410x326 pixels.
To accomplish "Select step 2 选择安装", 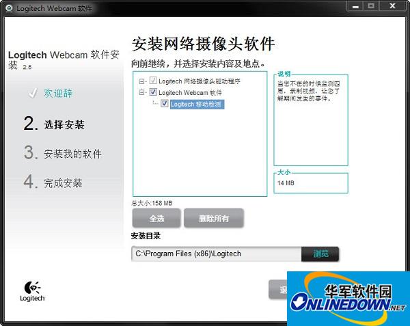I will coord(54,124).
